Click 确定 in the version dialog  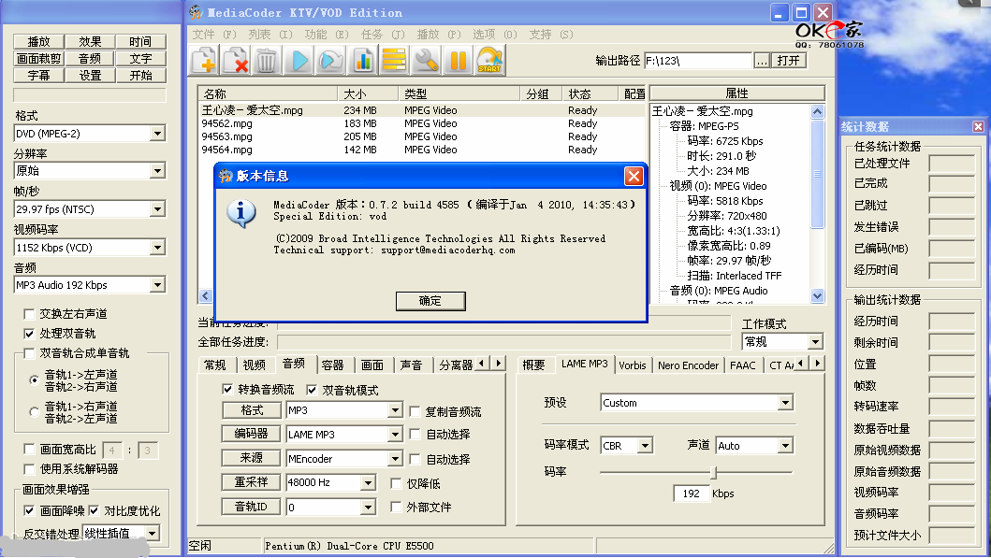[x=430, y=301]
